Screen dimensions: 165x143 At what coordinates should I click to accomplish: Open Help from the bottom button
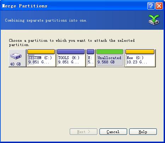[143, 132]
